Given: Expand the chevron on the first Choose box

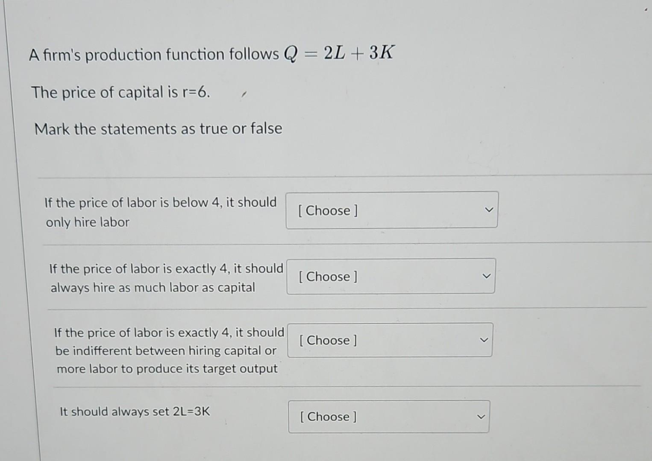Looking at the screenshot, I should [488, 210].
